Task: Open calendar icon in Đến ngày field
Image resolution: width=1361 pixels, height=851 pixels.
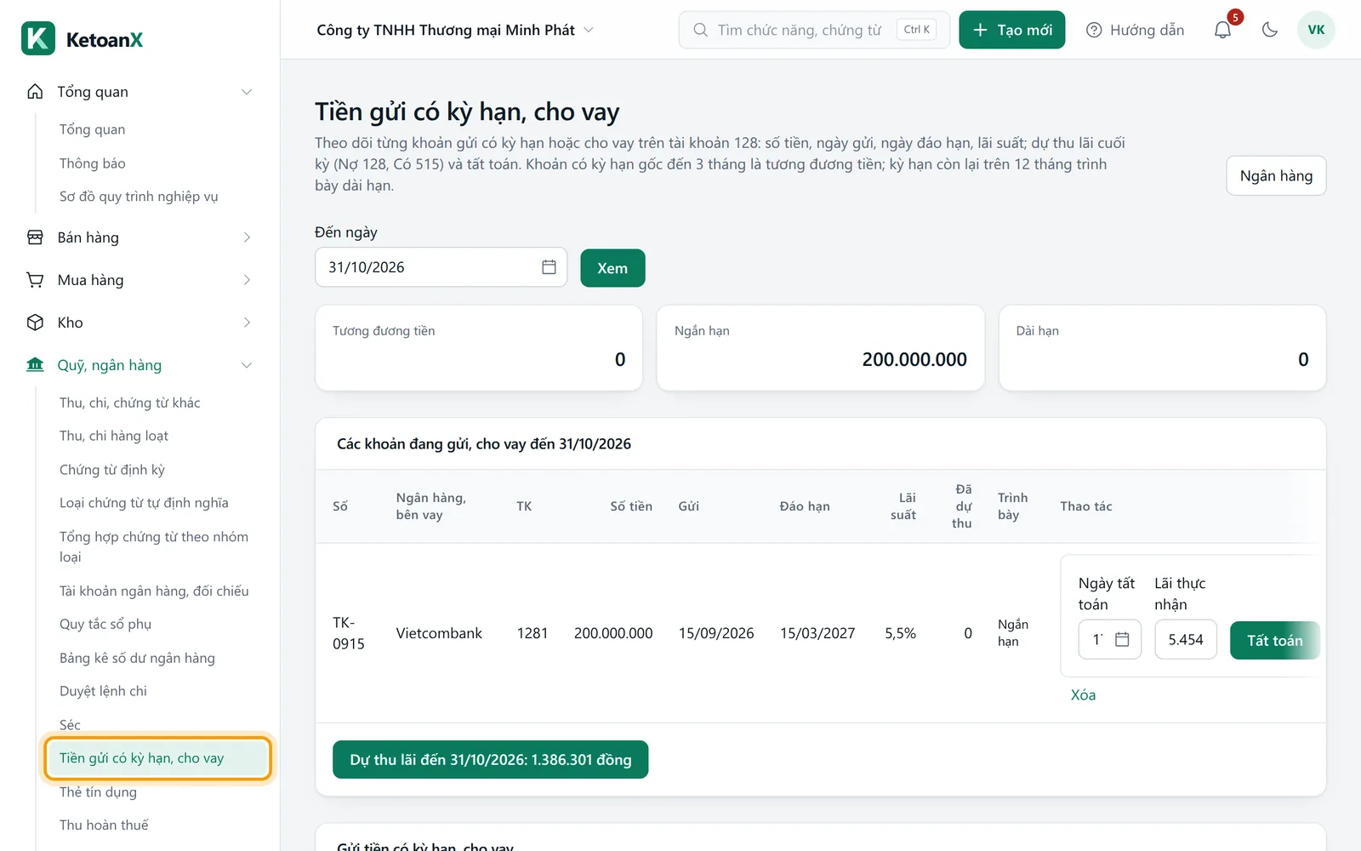Action: point(549,267)
